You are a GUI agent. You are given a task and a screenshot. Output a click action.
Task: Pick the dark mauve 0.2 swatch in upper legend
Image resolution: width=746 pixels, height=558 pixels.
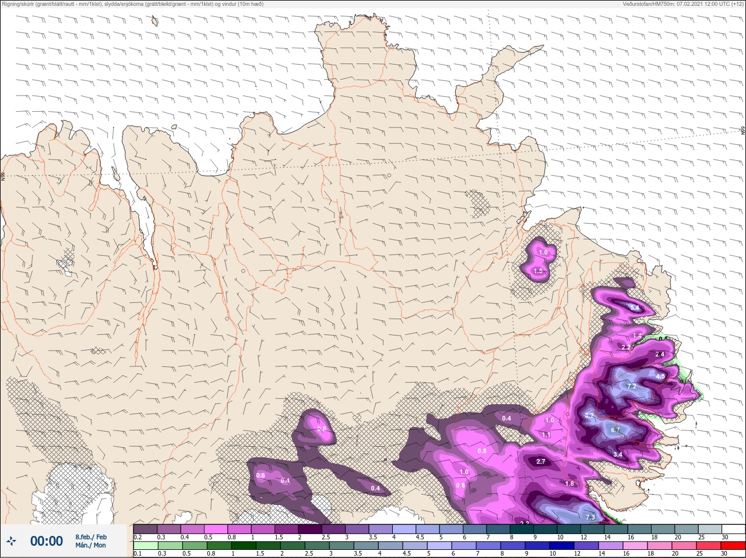pos(145,529)
